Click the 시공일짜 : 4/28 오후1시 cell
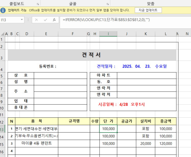This screenshot has height=157, width=191. pyautogui.click(x=133, y=104)
